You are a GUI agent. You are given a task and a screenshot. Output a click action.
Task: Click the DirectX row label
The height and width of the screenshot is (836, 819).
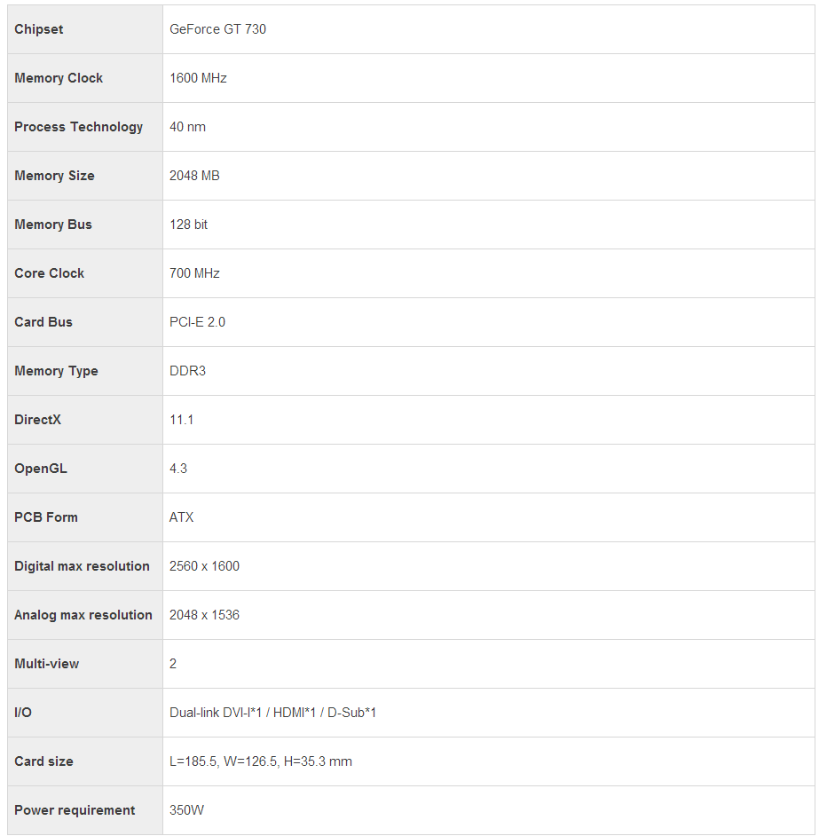click(37, 420)
